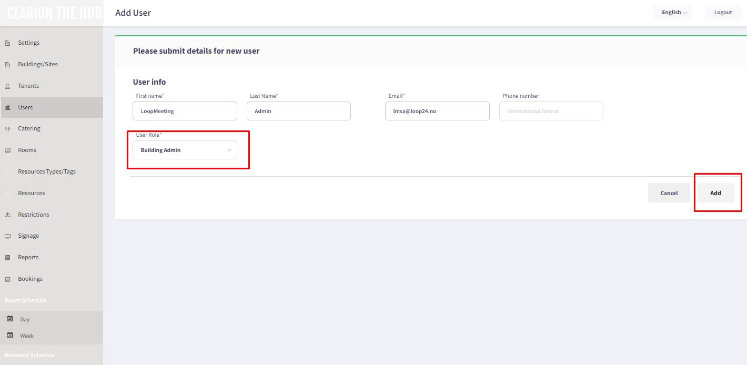Open the User Role dropdown
The width and height of the screenshot is (747, 365).
pyautogui.click(x=184, y=149)
